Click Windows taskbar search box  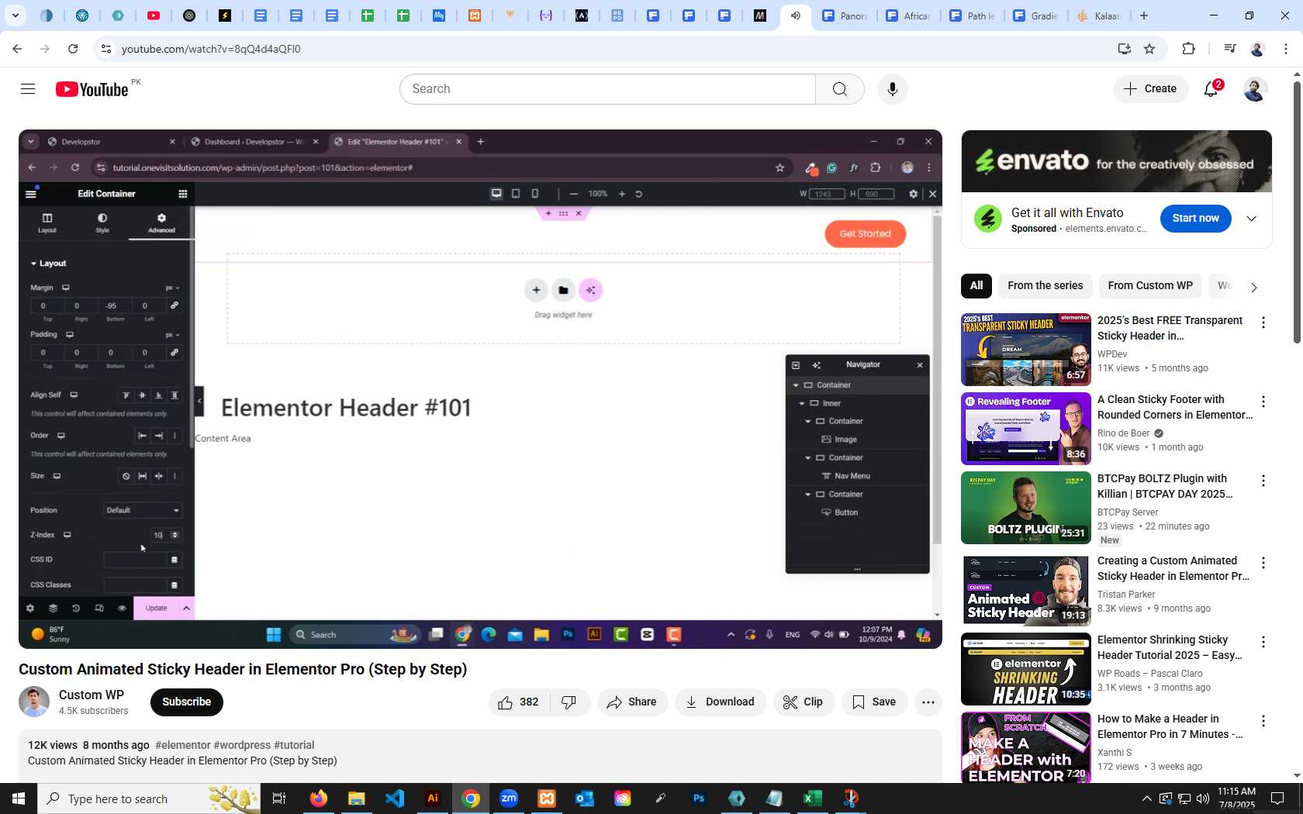tap(149, 798)
